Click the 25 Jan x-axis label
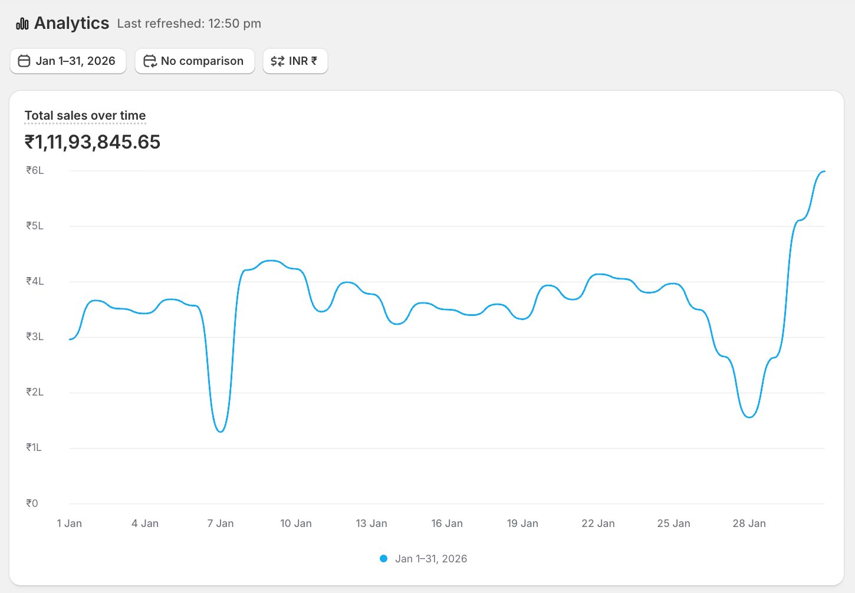Viewport: 855px width, 593px height. point(673,523)
